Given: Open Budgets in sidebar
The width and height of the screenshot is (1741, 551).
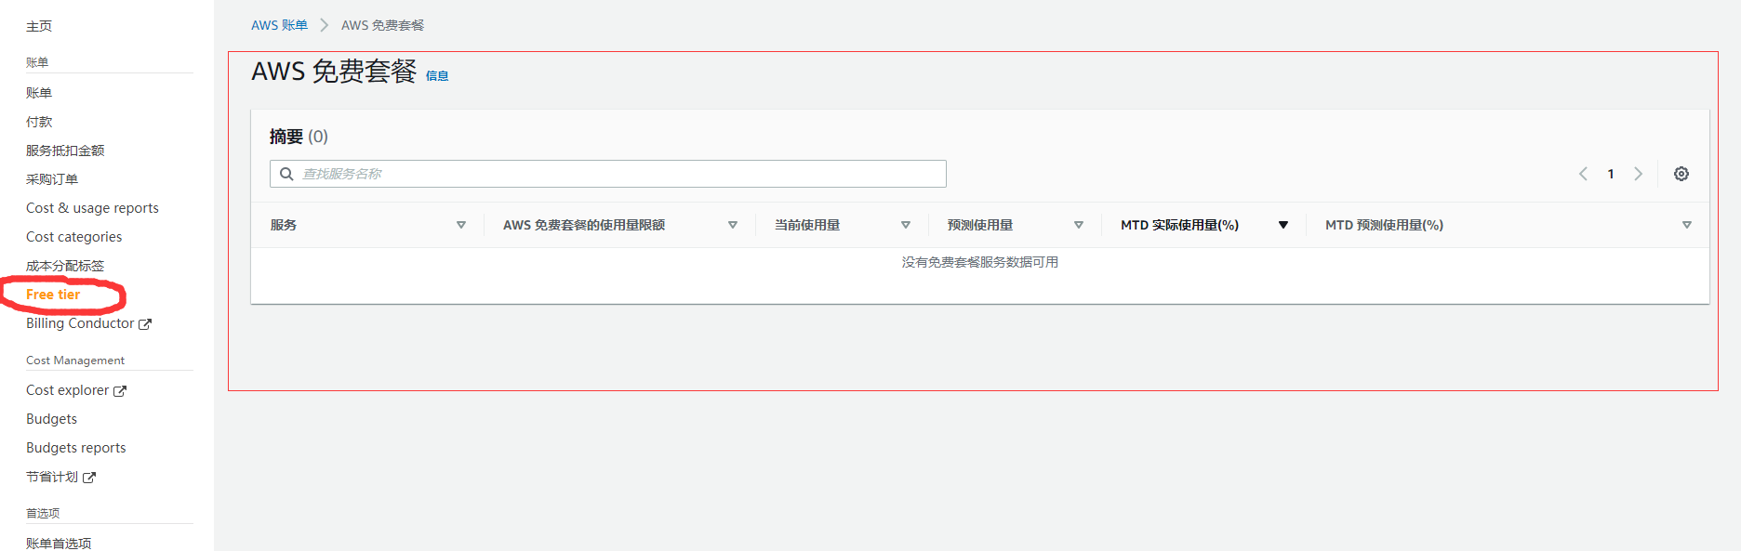Looking at the screenshot, I should (51, 419).
